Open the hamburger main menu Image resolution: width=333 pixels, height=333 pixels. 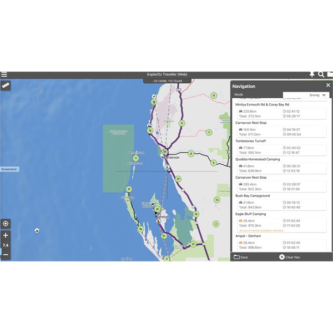(4, 75)
